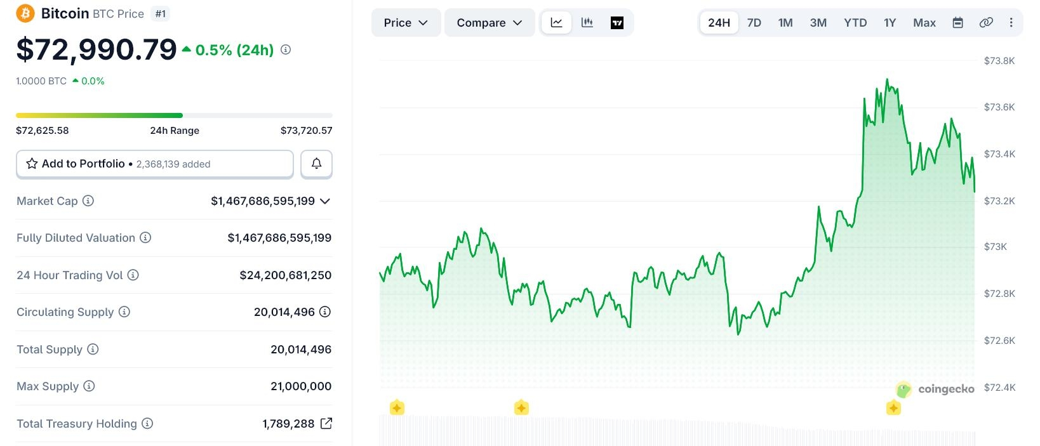Click the price alert bell button
Image resolution: width=1040 pixels, height=446 pixels.
(x=316, y=164)
